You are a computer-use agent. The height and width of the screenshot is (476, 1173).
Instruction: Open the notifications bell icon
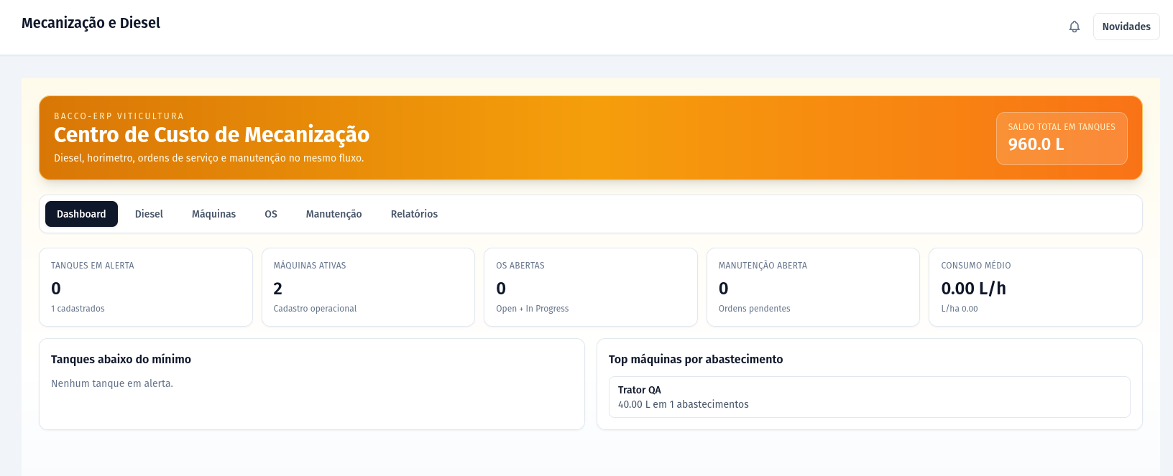point(1075,27)
